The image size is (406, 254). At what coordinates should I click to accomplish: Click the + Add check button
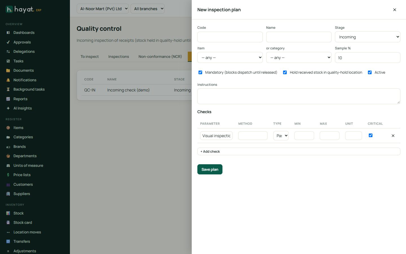click(299, 152)
